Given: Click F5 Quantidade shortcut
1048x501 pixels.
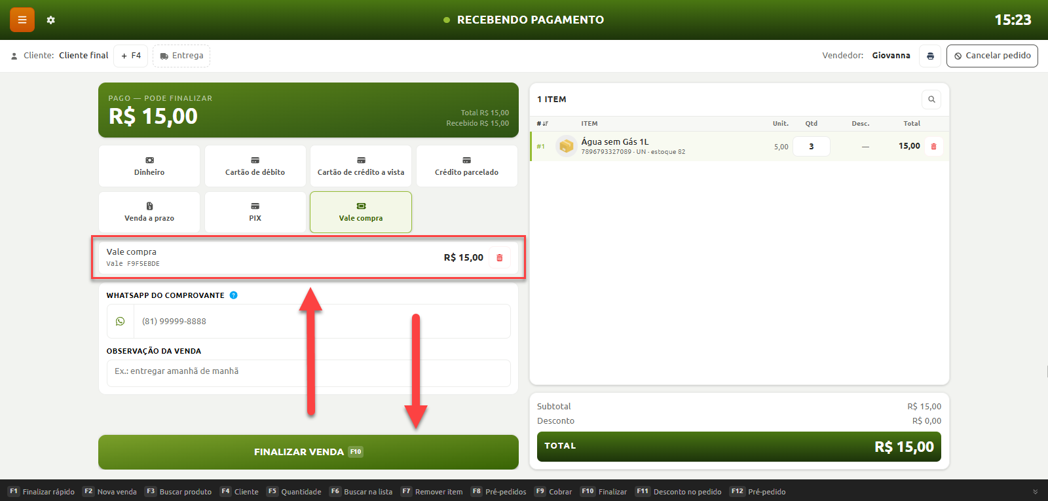Looking at the screenshot, I should click(x=294, y=492).
